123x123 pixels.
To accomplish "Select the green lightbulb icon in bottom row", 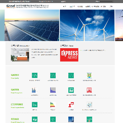I will point(53,119).
